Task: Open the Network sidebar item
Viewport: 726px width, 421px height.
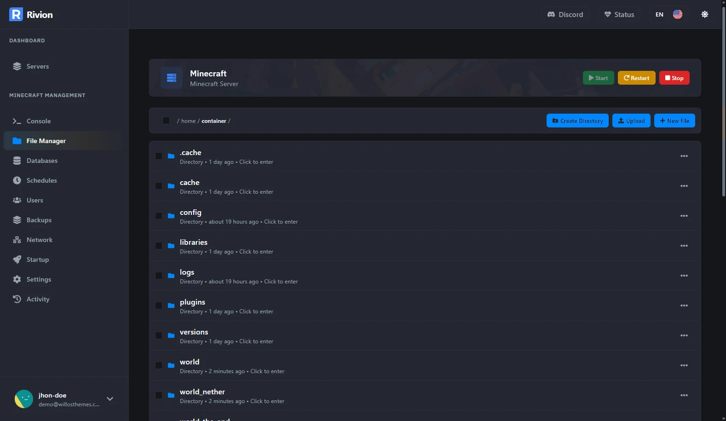Action: click(x=63, y=240)
